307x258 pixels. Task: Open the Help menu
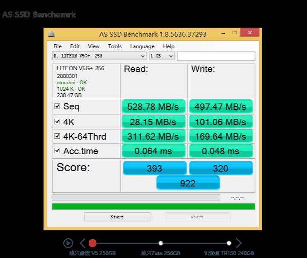coord(169,46)
